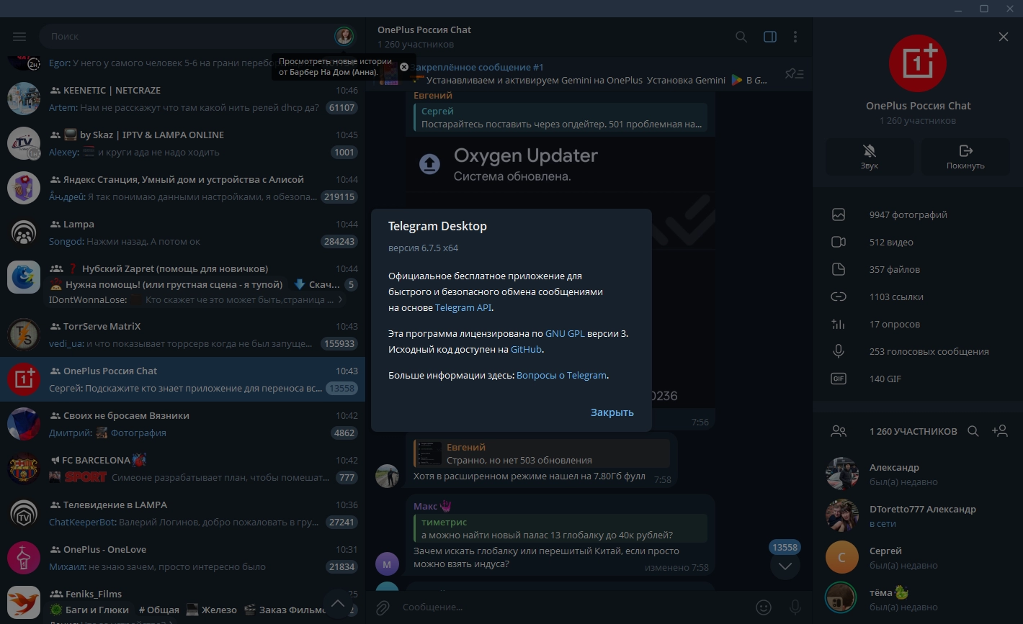Open the GitHub source code link

(526, 350)
